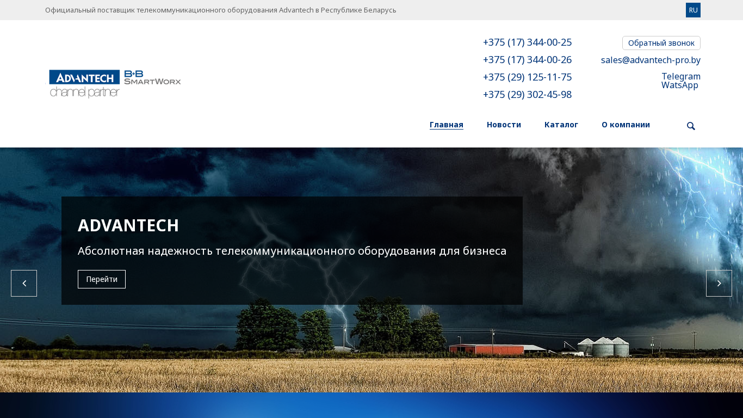Screen dimensions: 743x418
Task: Advance to next slide arrow
Action: (719, 283)
